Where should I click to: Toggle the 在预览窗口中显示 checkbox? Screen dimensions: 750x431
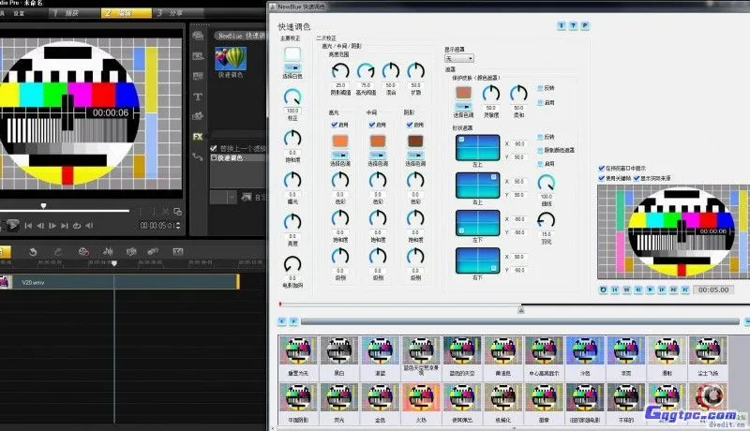[603, 169]
